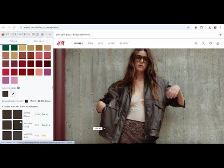
Task: Click the first panel header icon after the Palette Match title
Action: (33, 35)
